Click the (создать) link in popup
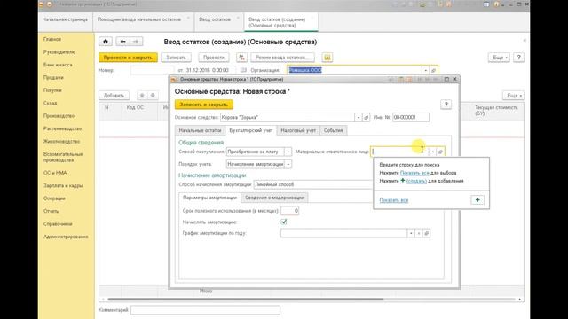Screen dimensions: 568x319 pos(416,181)
